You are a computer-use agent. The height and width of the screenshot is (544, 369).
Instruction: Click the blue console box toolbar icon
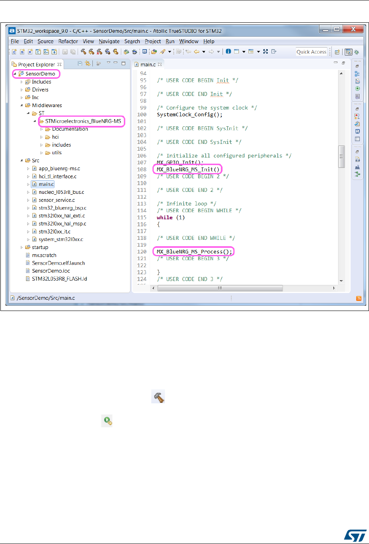[x=144, y=52]
